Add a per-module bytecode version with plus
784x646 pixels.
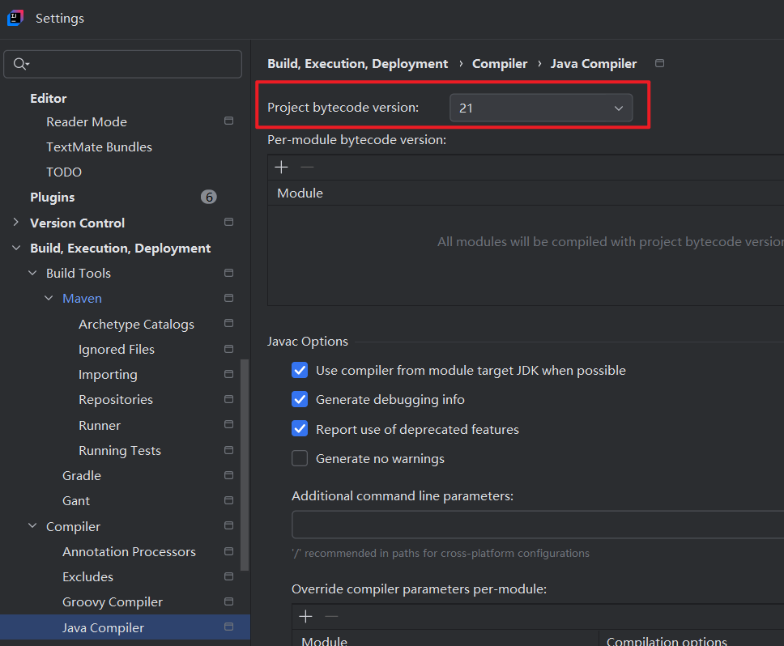(282, 167)
